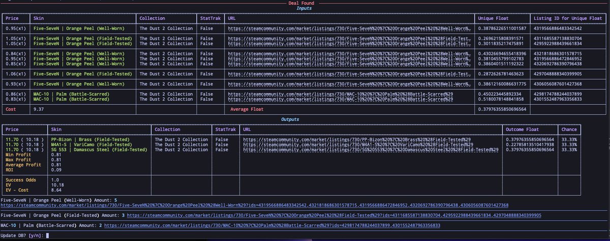This screenshot has height=241, width=610.
Task: Select price cell 0.93(x1)
Action: pos(16,83)
